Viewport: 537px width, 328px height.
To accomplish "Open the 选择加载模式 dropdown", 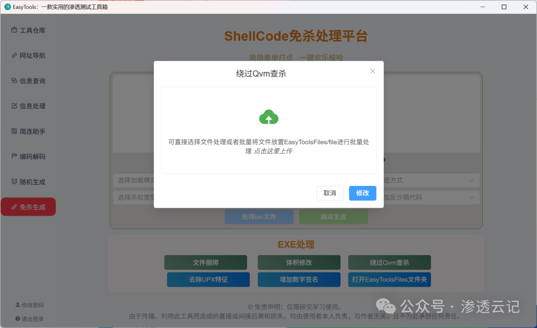I will [x=134, y=180].
